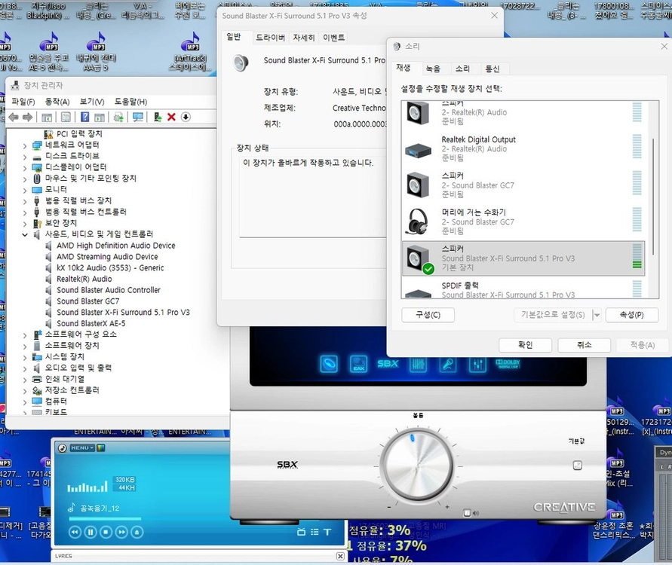Click the blue question mark help icon
Viewport: 672px width, 565px height.
coord(85,117)
